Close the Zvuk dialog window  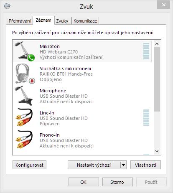click(164, 5)
